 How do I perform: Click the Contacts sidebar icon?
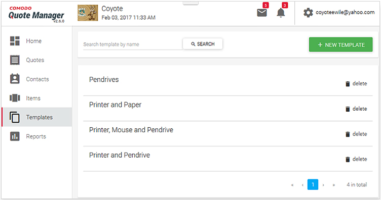(15, 79)
